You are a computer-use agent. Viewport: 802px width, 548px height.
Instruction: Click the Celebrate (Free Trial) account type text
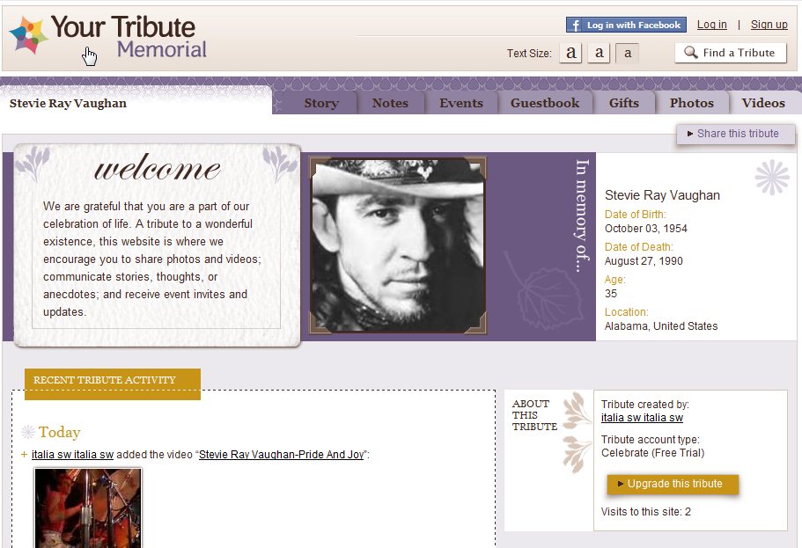pos(652,453)
